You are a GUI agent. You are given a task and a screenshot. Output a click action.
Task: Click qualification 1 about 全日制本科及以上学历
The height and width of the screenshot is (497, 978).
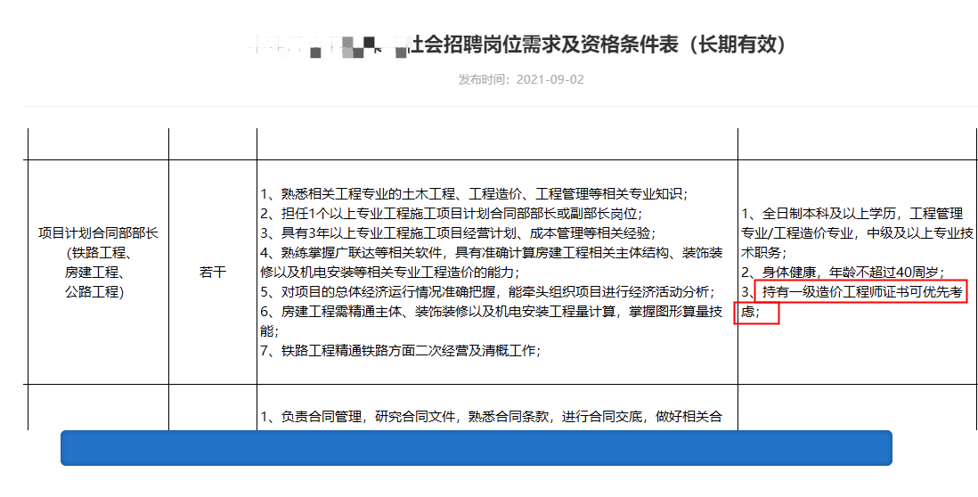(x=852, y=214)
